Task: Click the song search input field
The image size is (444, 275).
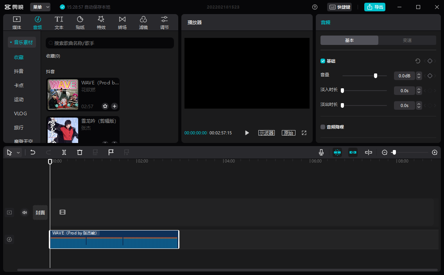Action: (110, 43)
